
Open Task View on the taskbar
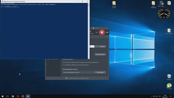(x=7, y=96)
